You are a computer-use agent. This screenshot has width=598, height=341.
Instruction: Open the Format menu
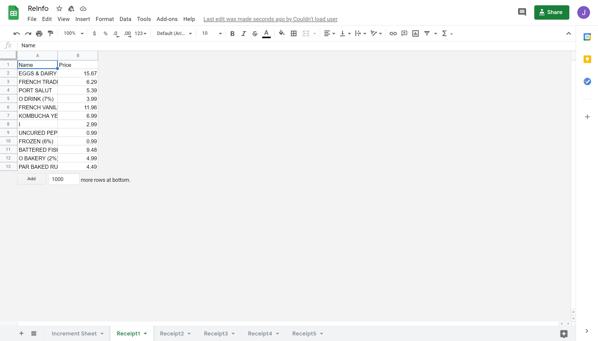click(105, 19)
